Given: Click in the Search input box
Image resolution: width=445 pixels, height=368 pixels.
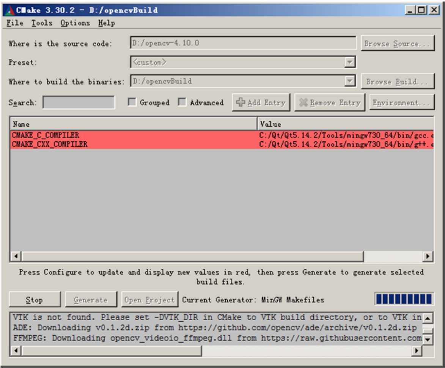Looking at the screenshot, I should [79, 102].
